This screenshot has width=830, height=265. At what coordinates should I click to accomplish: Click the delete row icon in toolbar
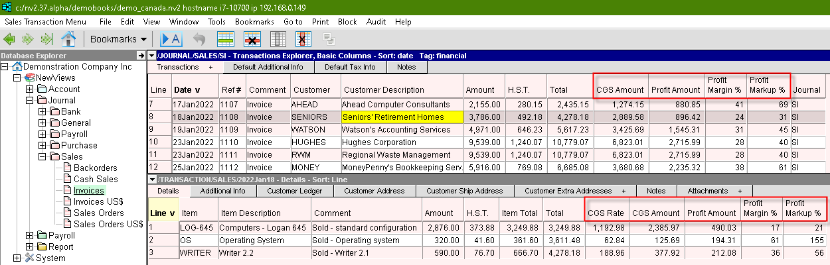(252, 38)
